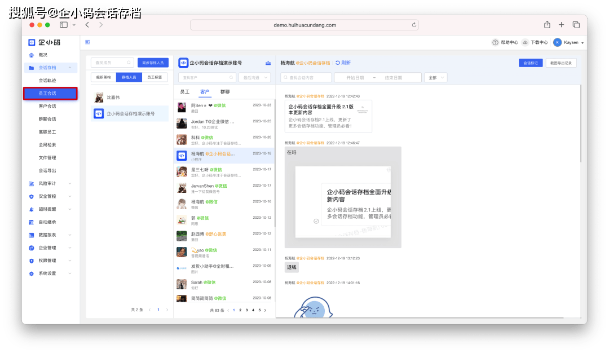The height and width of the screenshot is (353, 609).
Task: Open 帮助中心 help icon
Action: click(495, 42)
